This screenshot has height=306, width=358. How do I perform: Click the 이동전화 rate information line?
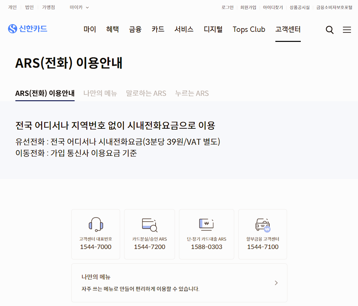76,153
